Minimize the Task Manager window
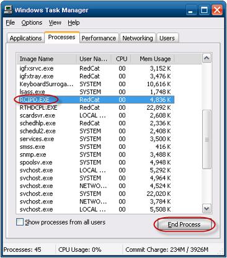 (191, 10)
